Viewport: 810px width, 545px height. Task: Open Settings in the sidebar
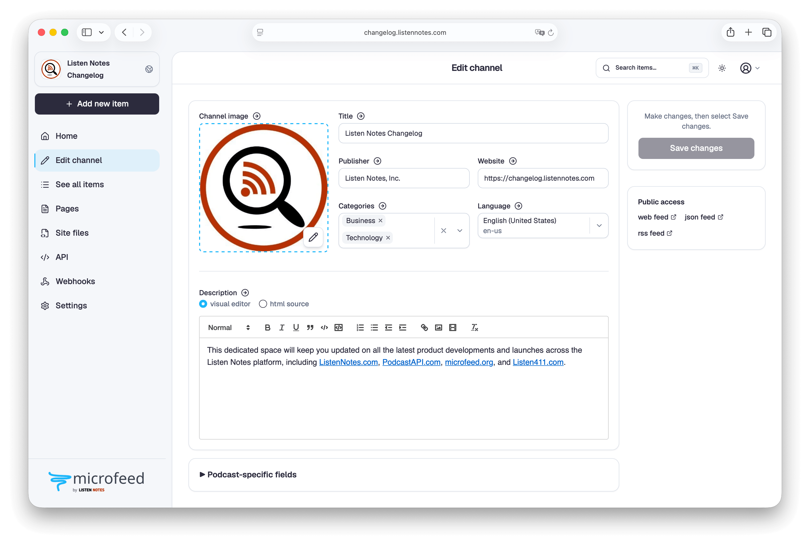(x=97, y=306)
